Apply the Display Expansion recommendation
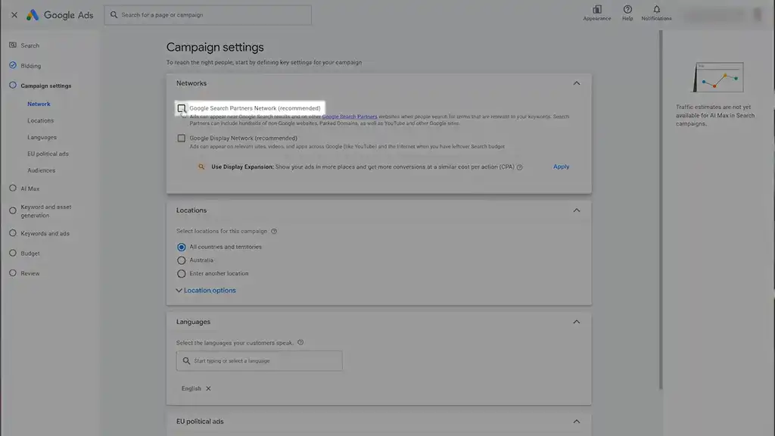The image size is (775, 436). [561, 167]
